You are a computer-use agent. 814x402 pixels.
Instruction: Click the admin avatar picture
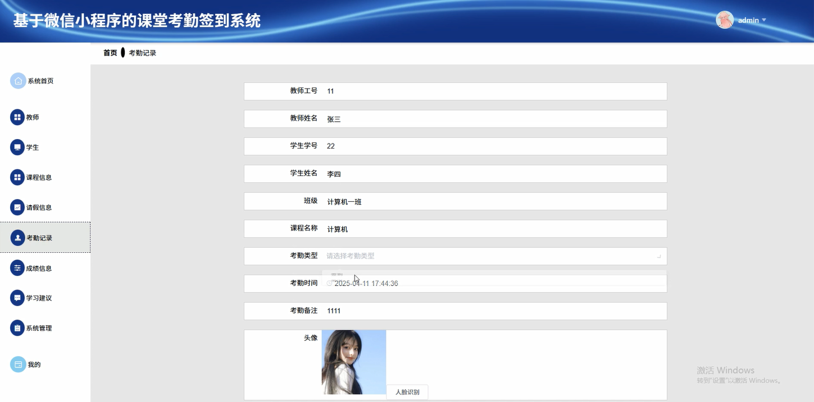pyautogui.click(x=725, y=20)
